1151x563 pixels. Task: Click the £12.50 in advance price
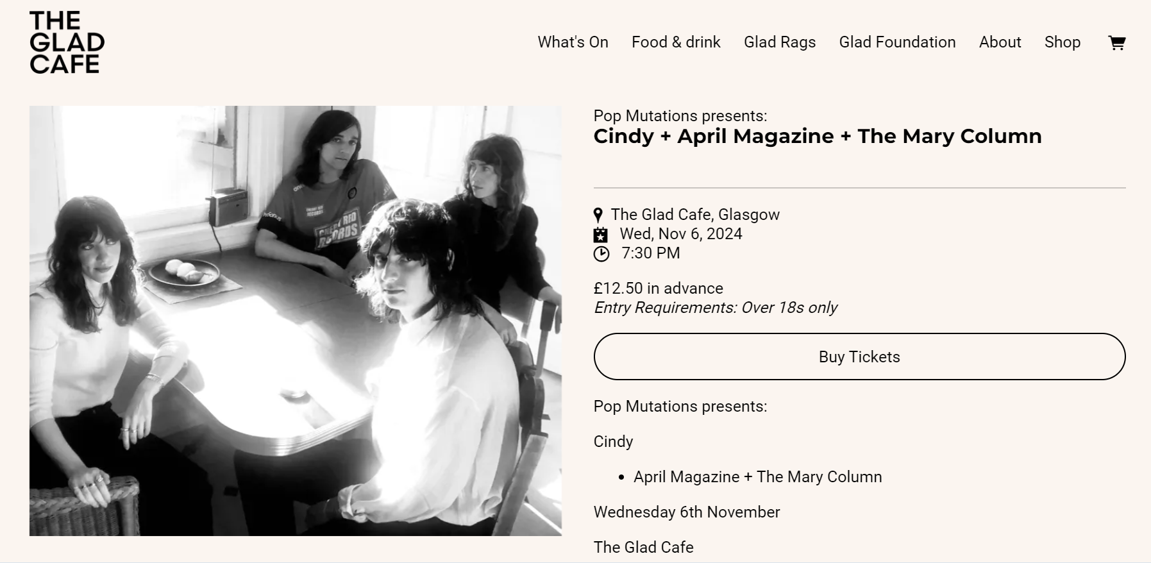point(659,289)
